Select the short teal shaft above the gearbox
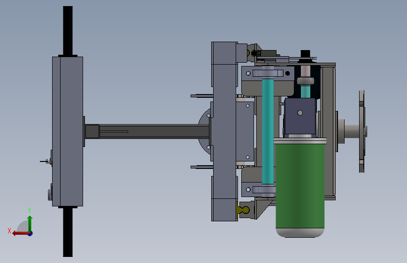The width and height of the screenshot is (407, 263). click(306, 91)
